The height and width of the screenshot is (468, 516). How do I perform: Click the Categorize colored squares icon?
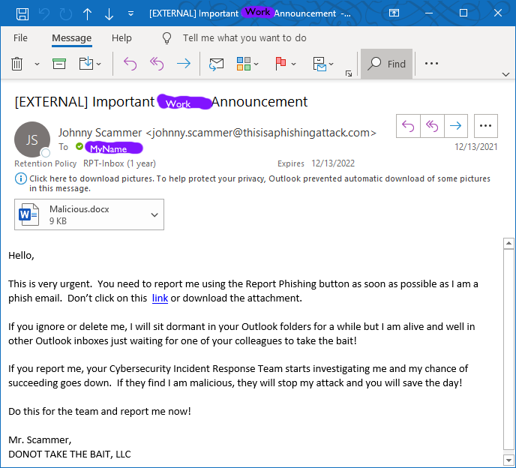tap(244, 64)
